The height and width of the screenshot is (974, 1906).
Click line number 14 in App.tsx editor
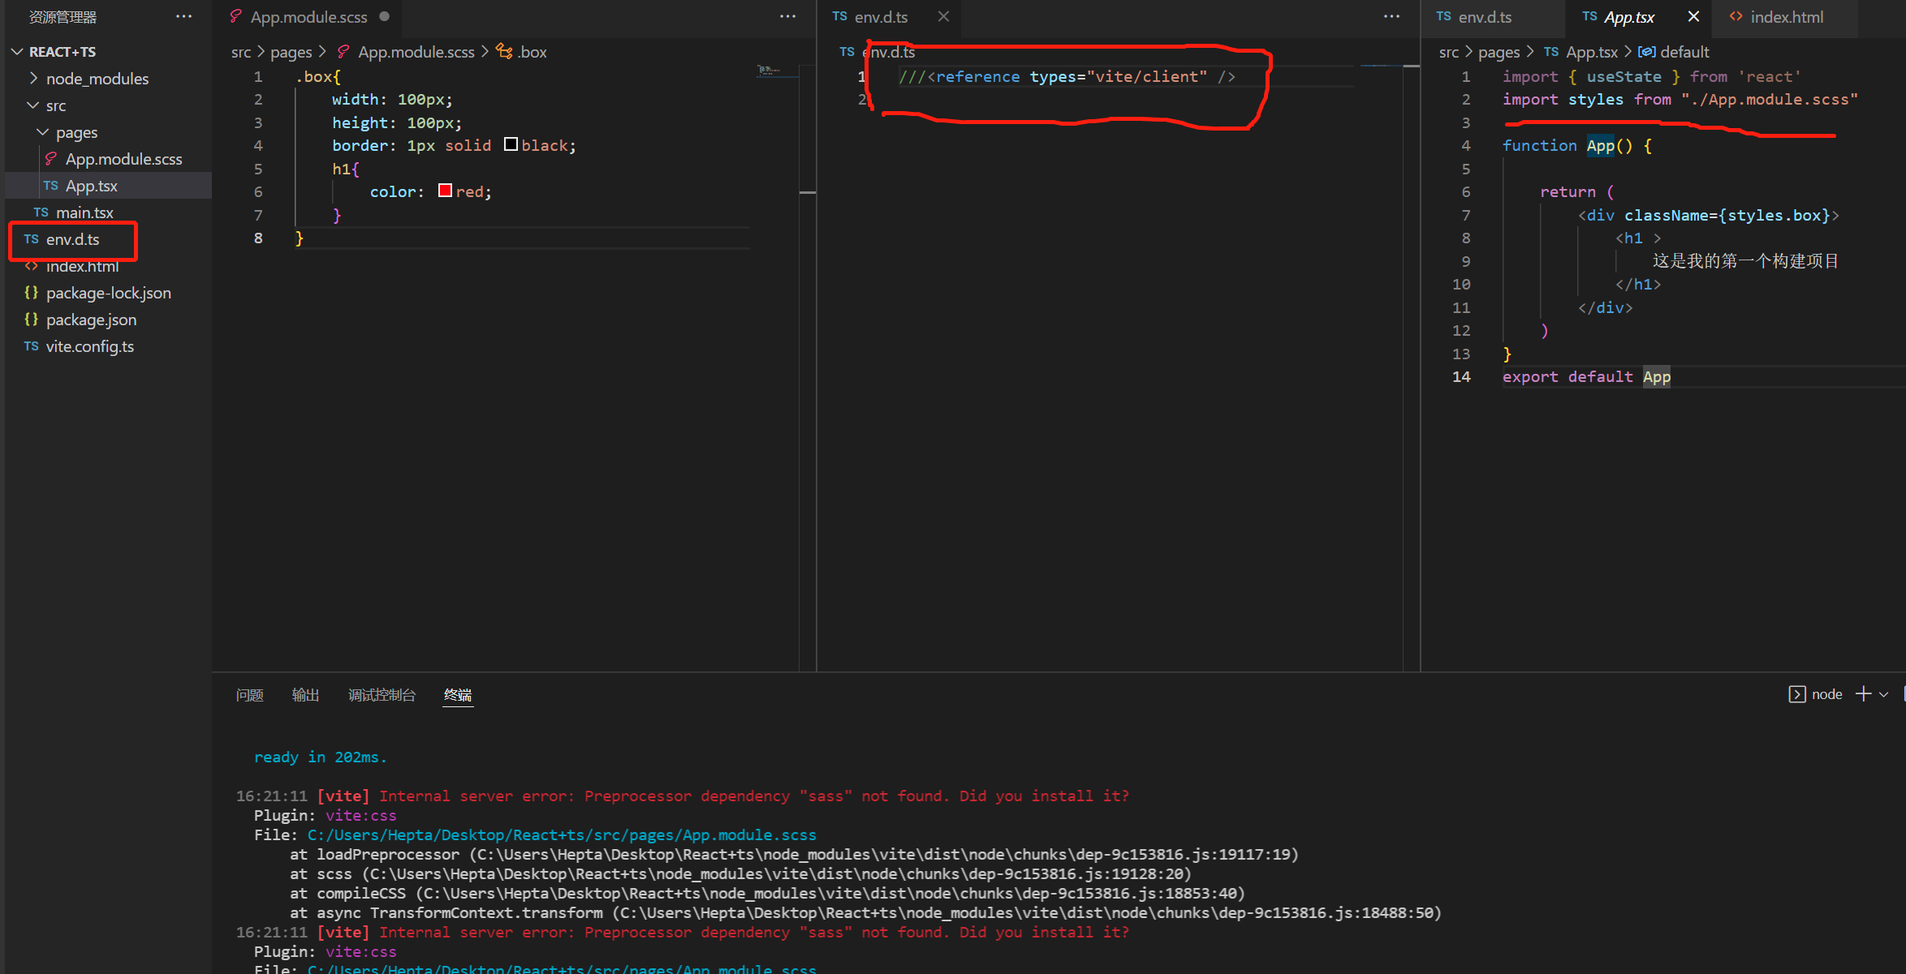(x=1461, y=376)
